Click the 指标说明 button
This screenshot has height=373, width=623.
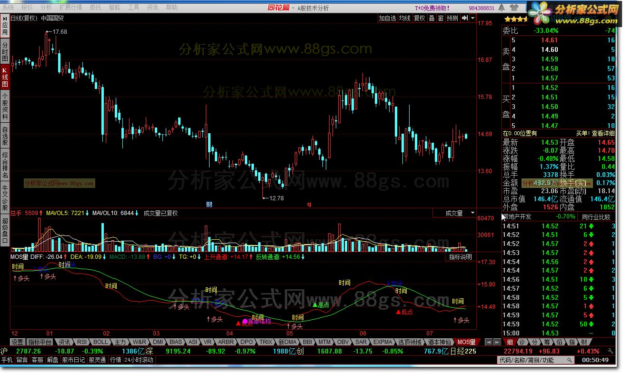(x=460, y=257)
